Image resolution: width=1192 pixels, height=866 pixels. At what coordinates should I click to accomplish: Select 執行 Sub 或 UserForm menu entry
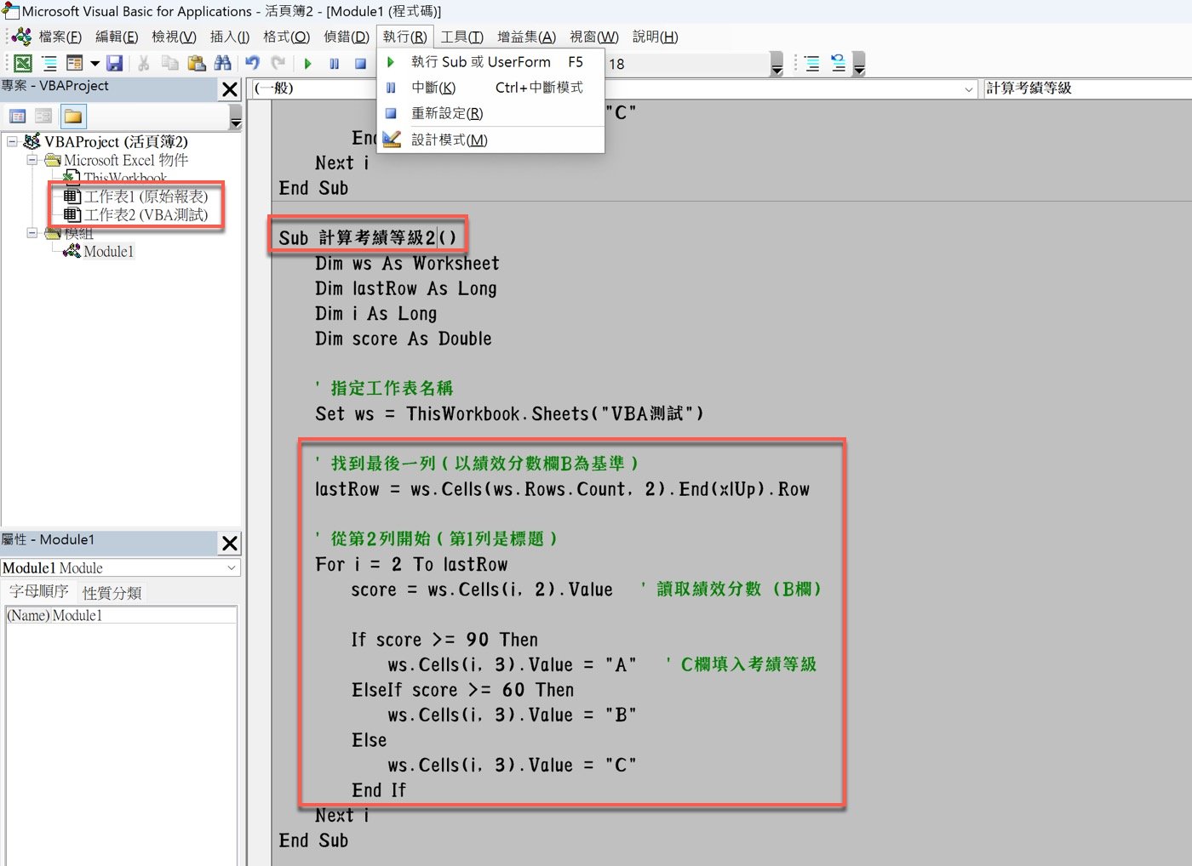[x=480, y=62]
